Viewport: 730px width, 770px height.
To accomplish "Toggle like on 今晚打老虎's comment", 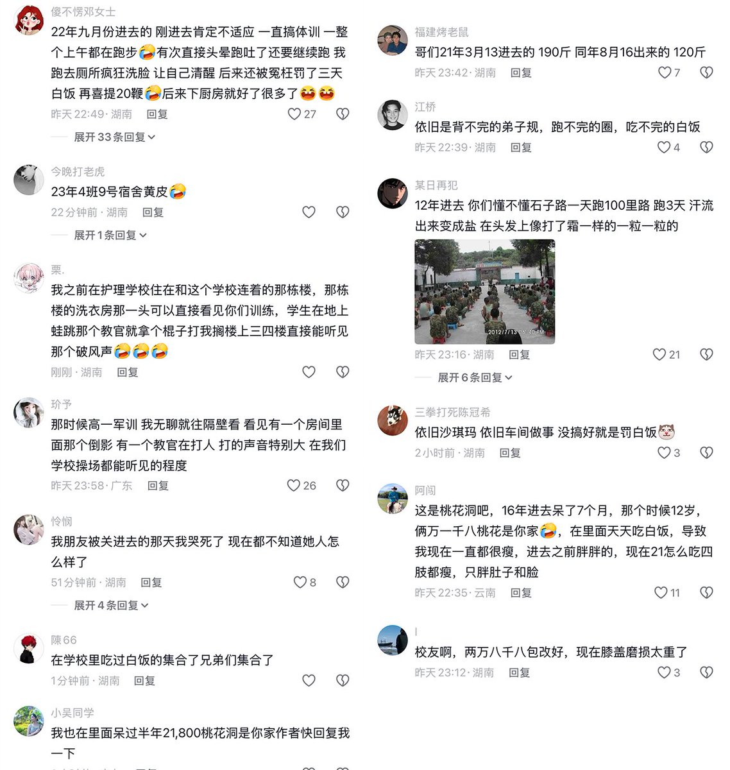I will (309, 212).
